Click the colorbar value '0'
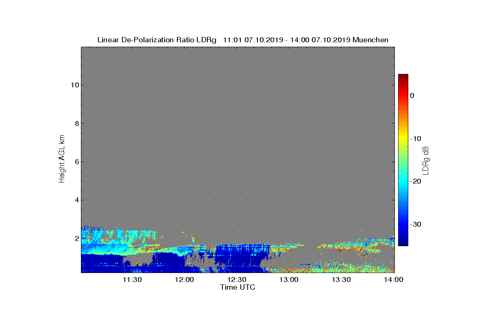The image size is (488, 325). point(412,95)
